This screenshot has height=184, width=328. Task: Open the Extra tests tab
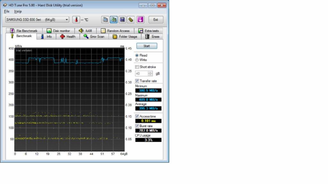149,31
